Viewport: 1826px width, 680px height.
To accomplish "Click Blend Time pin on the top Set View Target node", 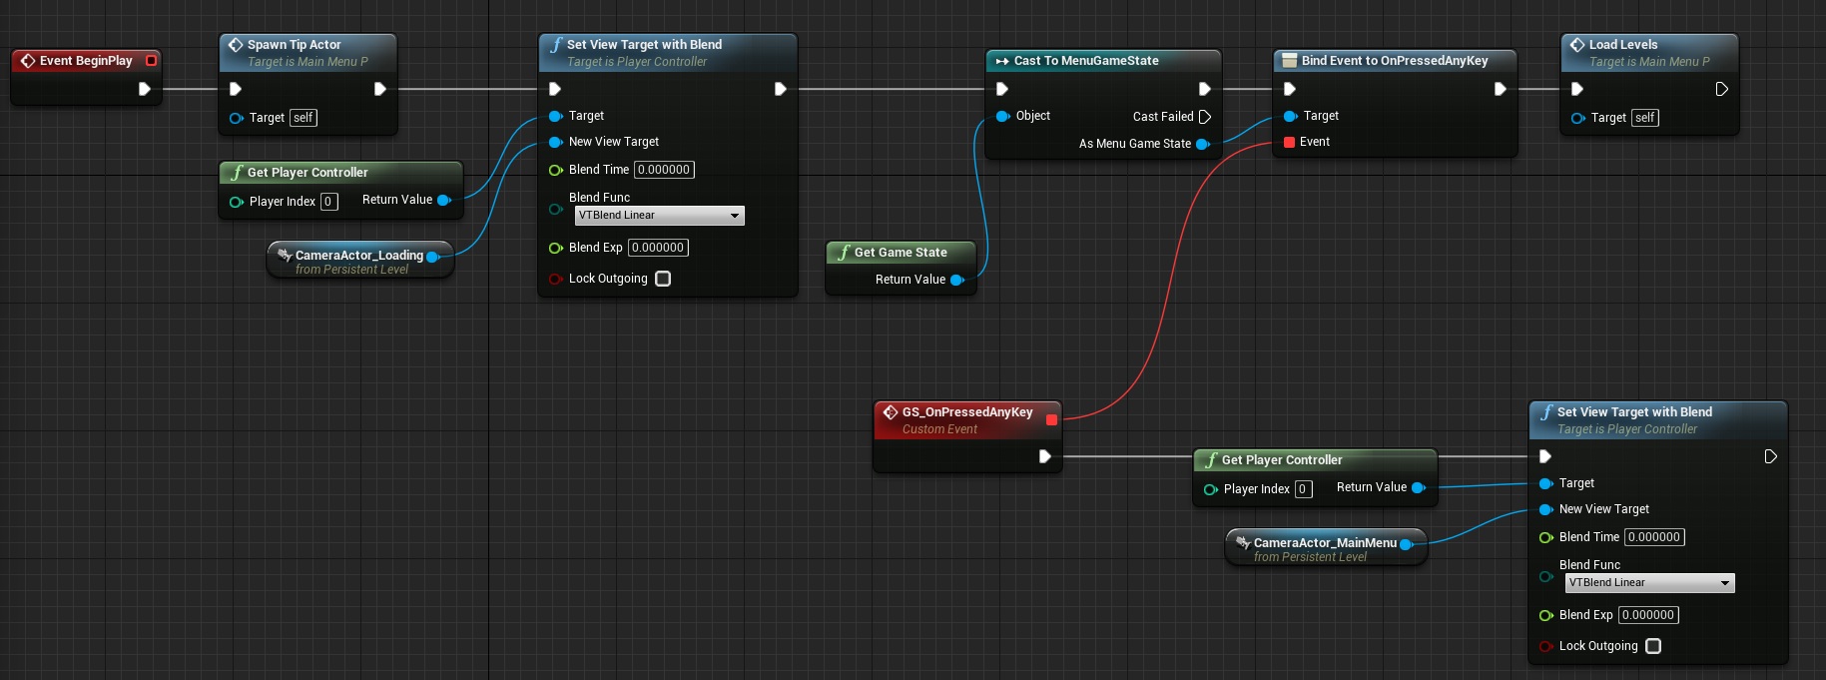I will [x=556, y=170].
